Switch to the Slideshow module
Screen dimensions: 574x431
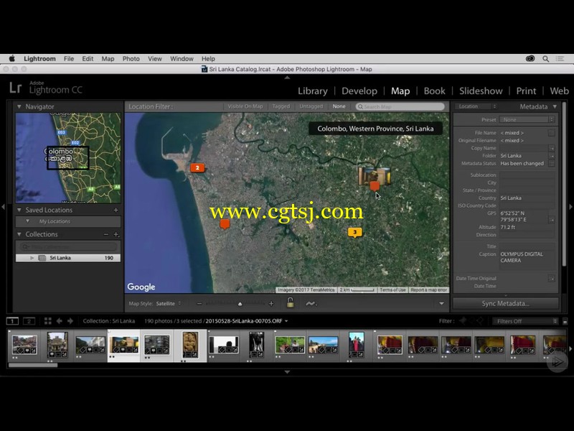coord(481,91)
